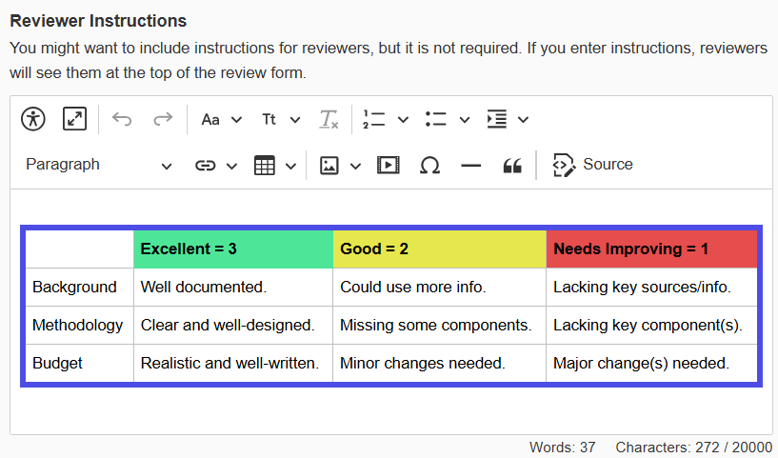Viewport: 778px width, 458px height.
Task: Insert a numbered list
Action: (x=373, y=120)
